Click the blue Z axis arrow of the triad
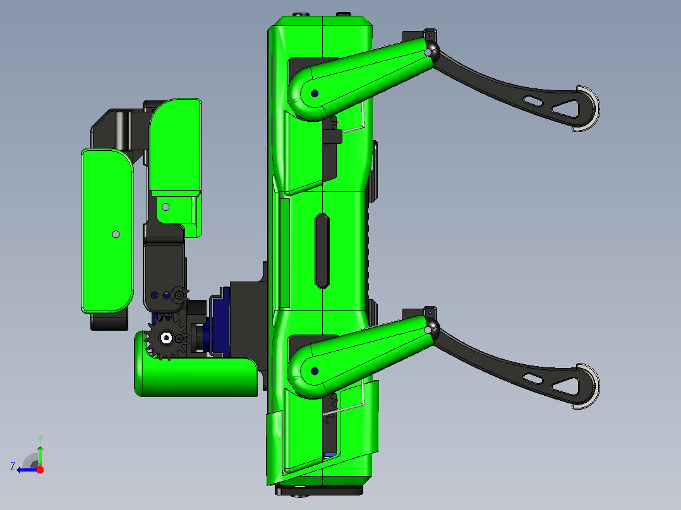Image resolution: width=681 pixels, height=510 pixels. [25, 470]
